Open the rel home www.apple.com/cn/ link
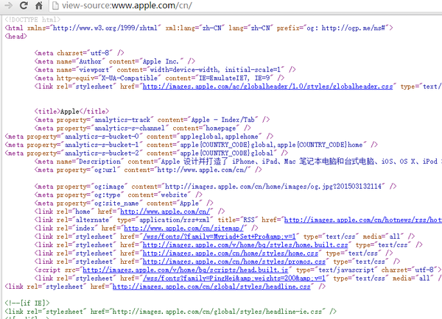Viewport: 442px width, 319px height. (165, 211)
